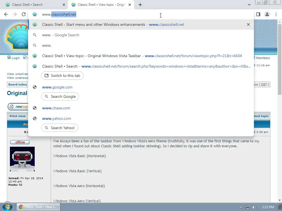Select the www.google.com suggestion

pos(141,87)
